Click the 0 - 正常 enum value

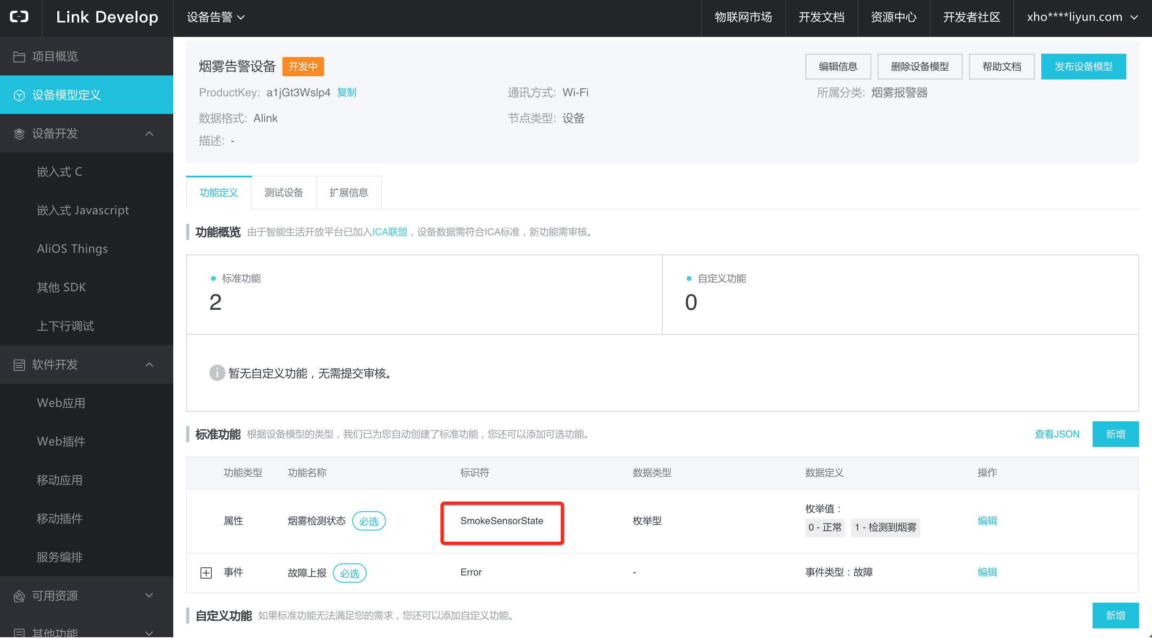pyautogui.click(x=825, y=528)
